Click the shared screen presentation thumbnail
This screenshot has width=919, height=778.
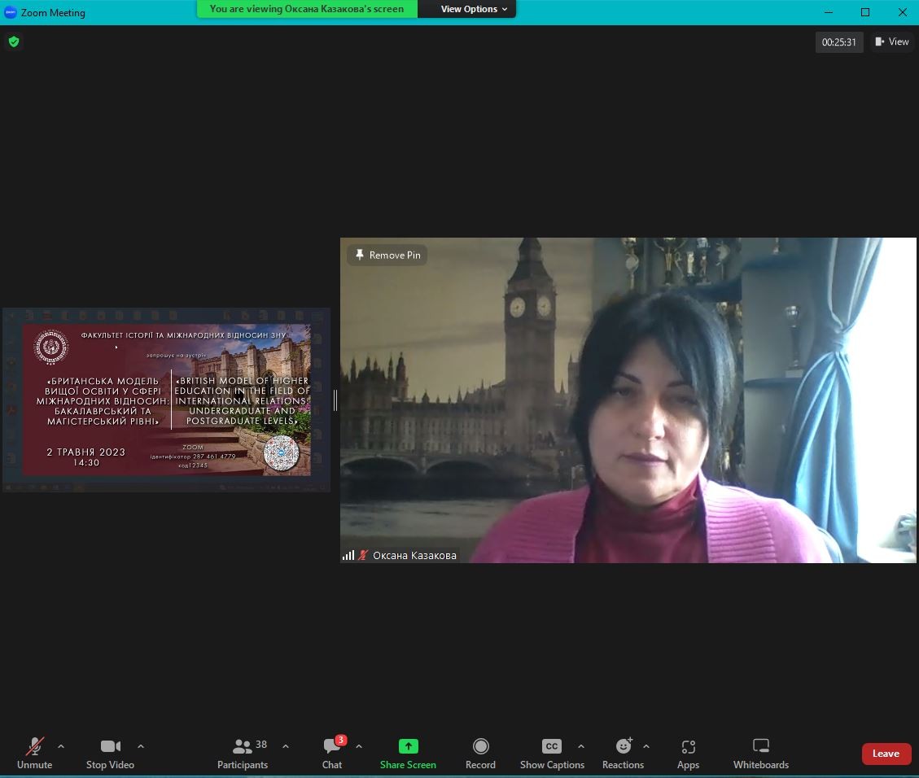point(166,400)
